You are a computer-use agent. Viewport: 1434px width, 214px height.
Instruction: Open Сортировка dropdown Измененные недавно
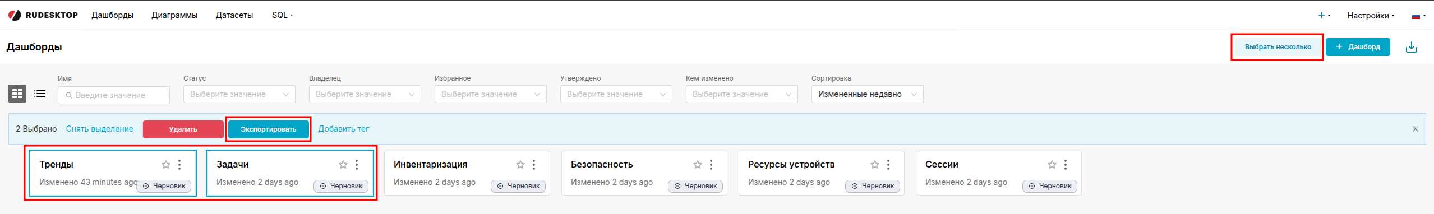click(x=868, y=94)
